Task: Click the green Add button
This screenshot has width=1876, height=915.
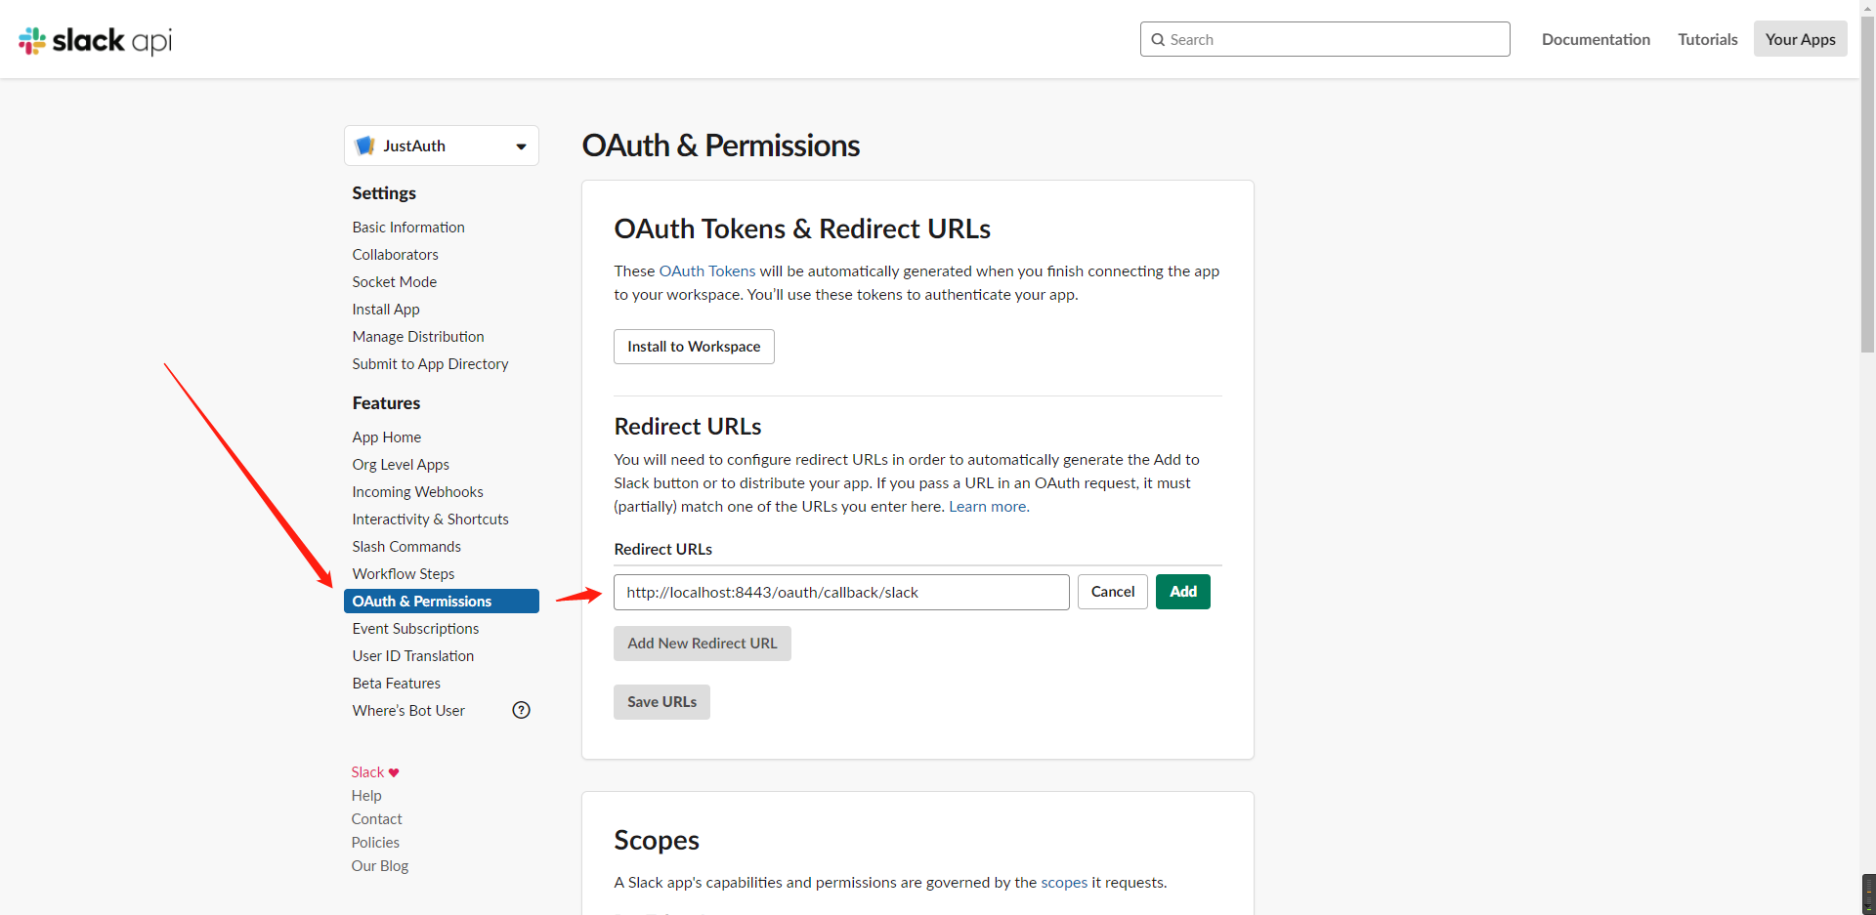Action: point(1183,592)
